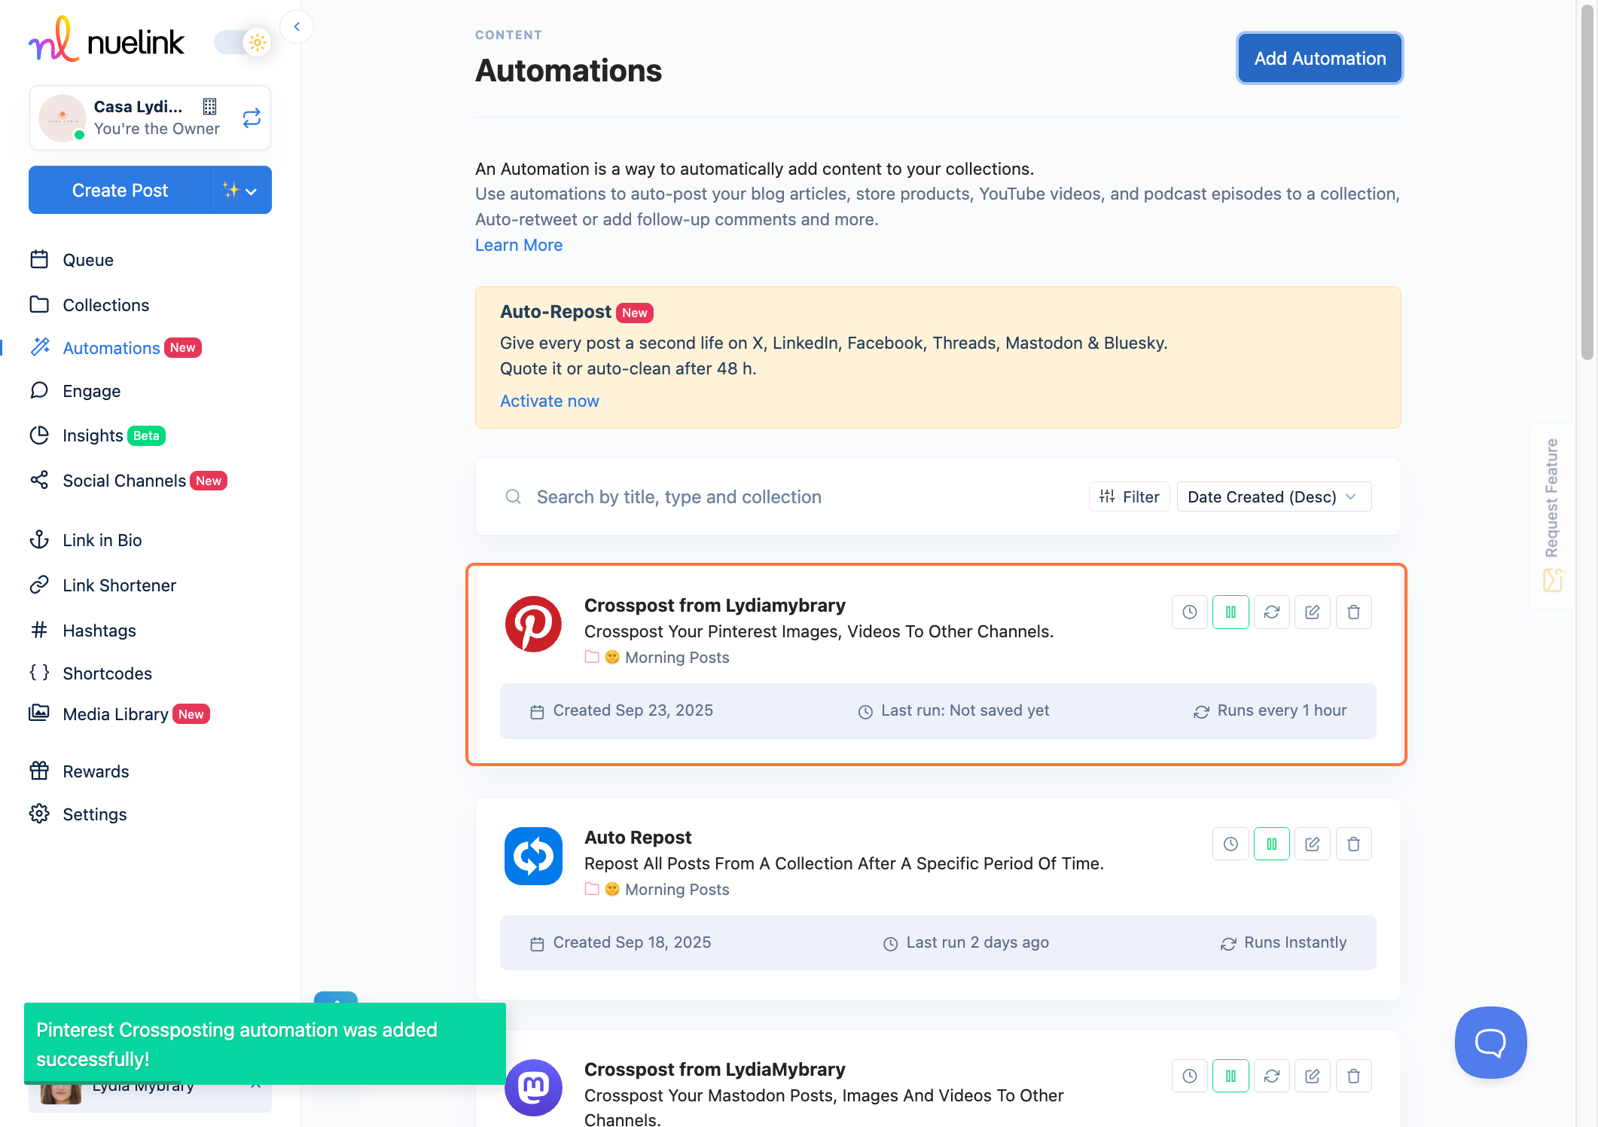
Task: Open Media Library menu item
Action: 115,715
